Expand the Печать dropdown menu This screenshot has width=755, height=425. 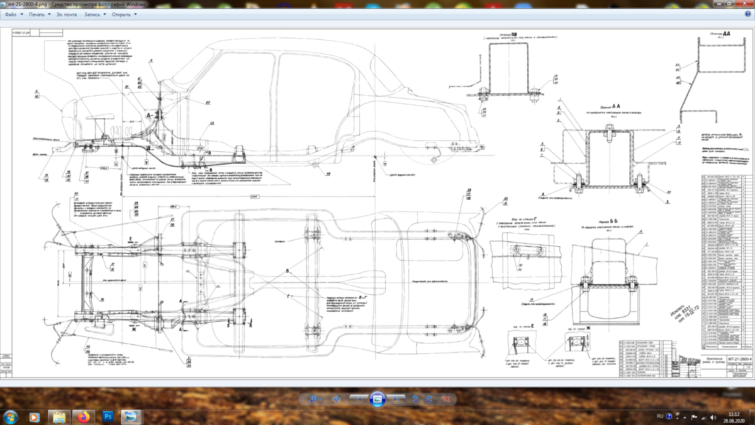coord(40,14)
